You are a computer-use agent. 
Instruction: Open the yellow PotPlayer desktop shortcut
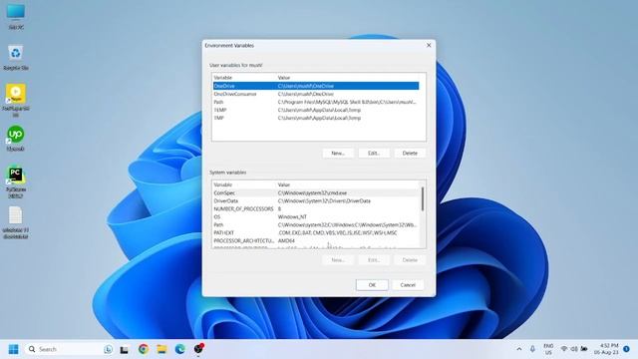[16, 100]
